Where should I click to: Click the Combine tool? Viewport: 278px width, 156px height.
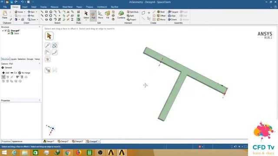(121, 15)
